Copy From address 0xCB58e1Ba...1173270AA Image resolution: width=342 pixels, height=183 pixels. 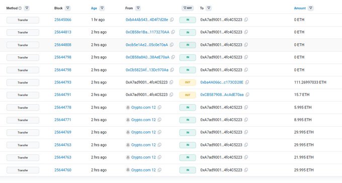click(x=173, y=32)
